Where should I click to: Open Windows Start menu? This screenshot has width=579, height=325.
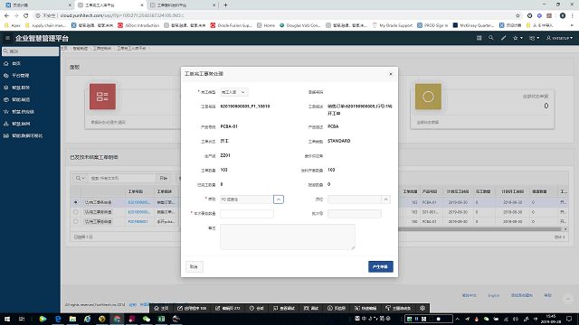[7, 319]
